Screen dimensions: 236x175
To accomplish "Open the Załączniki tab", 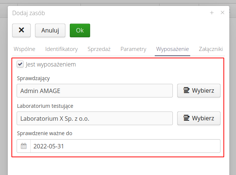I will (211, 49).
